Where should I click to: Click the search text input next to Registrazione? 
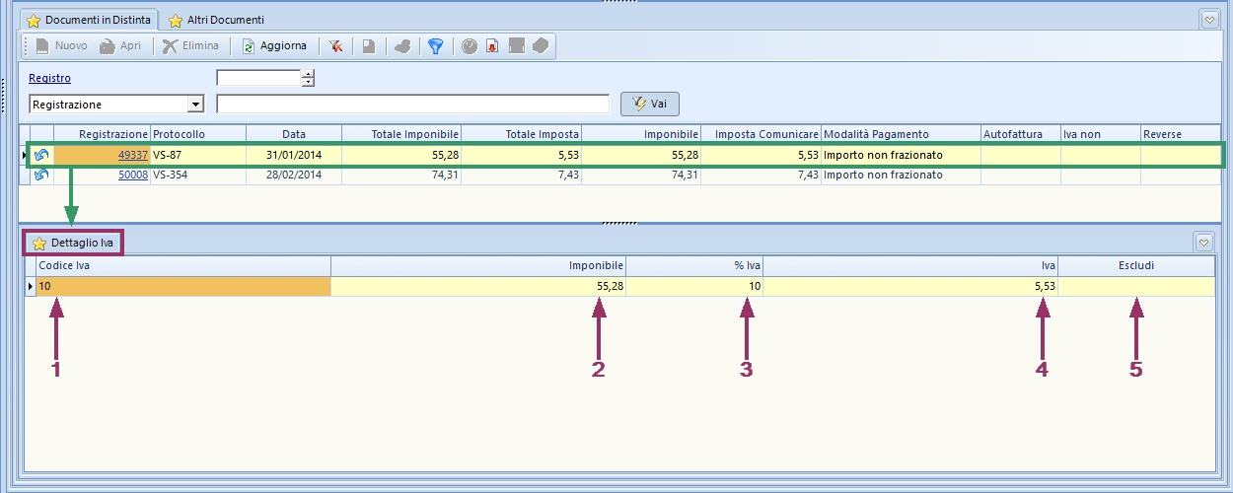point(412,105)
